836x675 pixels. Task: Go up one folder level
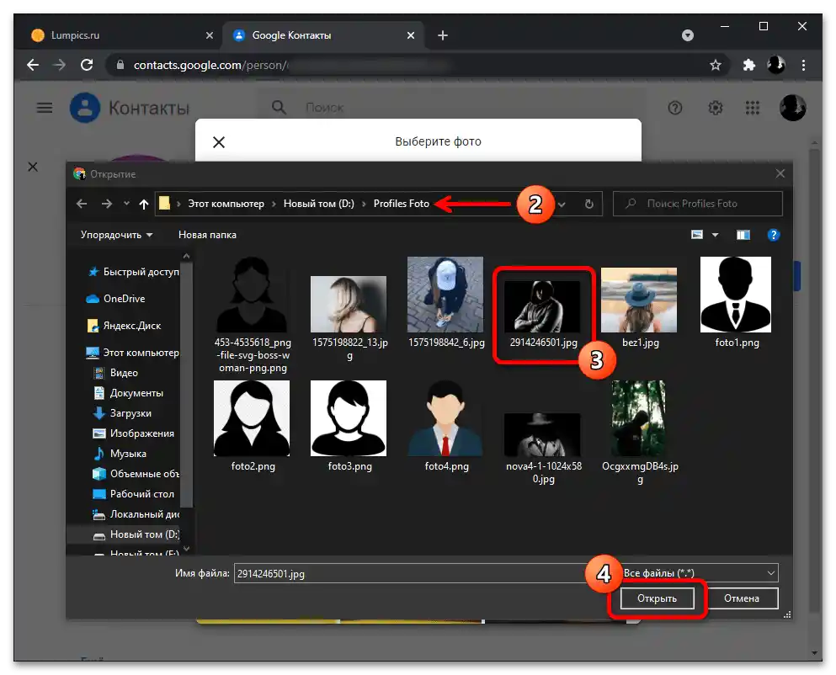(x=143, y=204)
